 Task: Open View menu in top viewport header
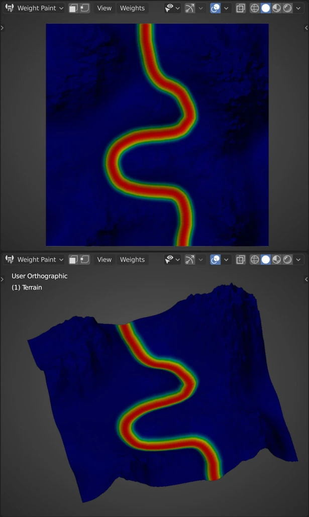point(104,8)
